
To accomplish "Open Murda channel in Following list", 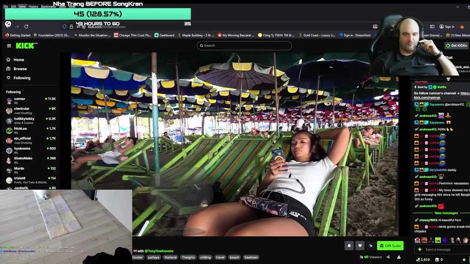I will [x=31, y=170].
